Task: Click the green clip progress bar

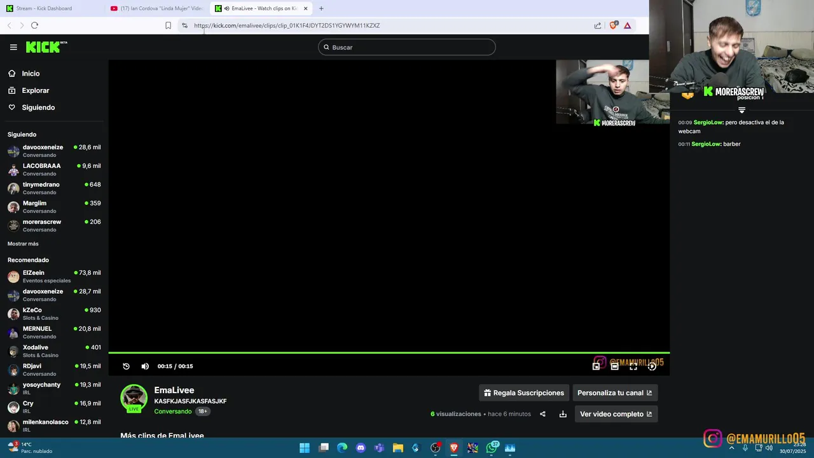Action: pos(389,352)
